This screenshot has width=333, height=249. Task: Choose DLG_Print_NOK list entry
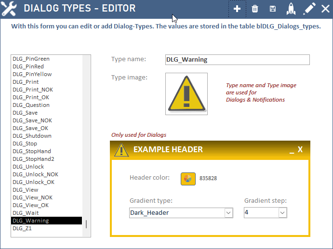point(33,90)
